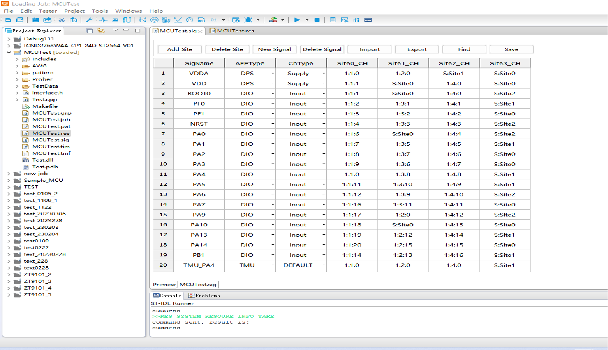The height and width of the screenshot is (350, 608).
Task: Click the blue Stop square icon
Action: click(317, 20)
